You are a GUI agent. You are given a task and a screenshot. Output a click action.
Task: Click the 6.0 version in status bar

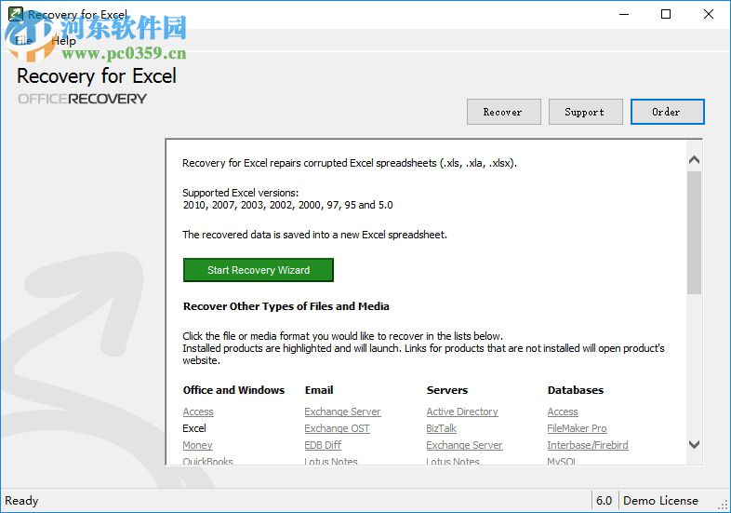605,500
